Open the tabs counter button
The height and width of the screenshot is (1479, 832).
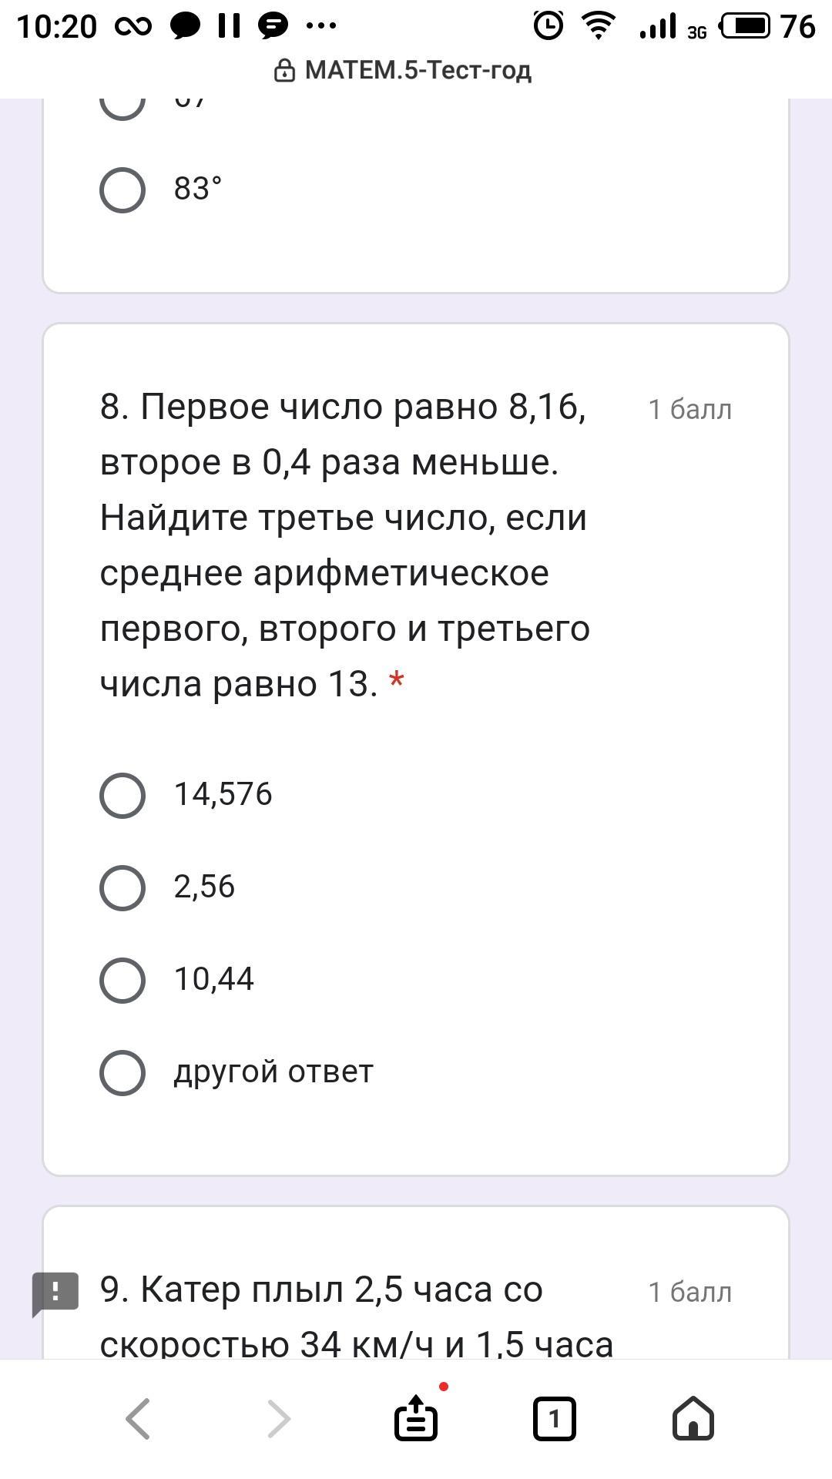554,1418
